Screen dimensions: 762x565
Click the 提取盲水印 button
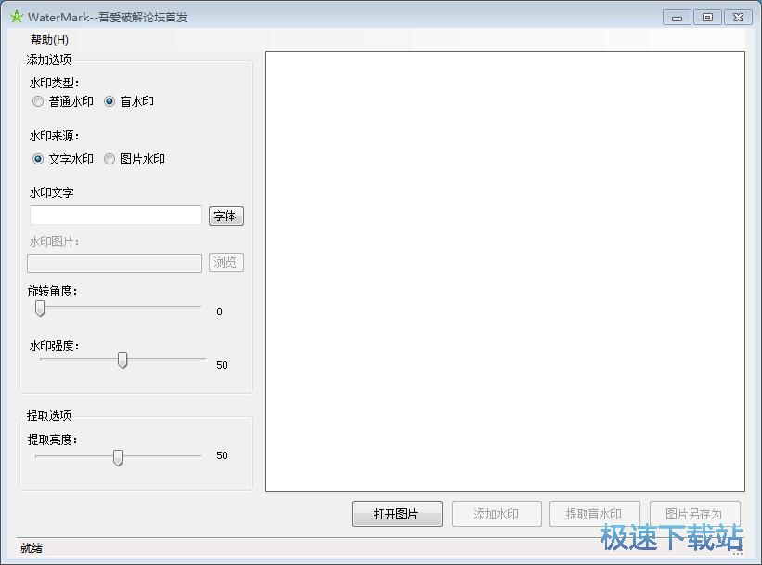pos(594,514)
